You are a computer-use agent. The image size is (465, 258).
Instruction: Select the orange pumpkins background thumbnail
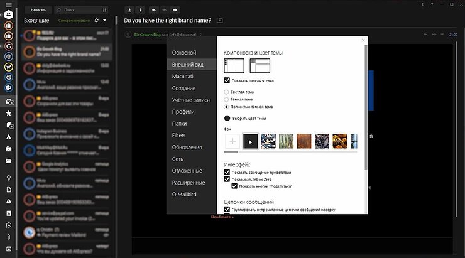[x=340, y=141]
